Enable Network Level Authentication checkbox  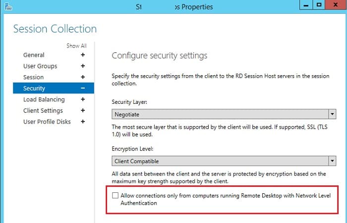point(115,195)
